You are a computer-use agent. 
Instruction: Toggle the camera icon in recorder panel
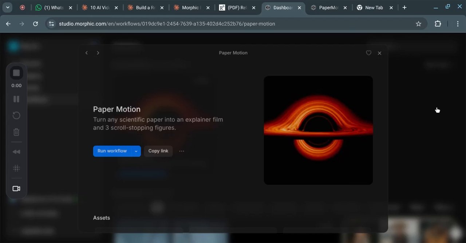coord(16,189)
